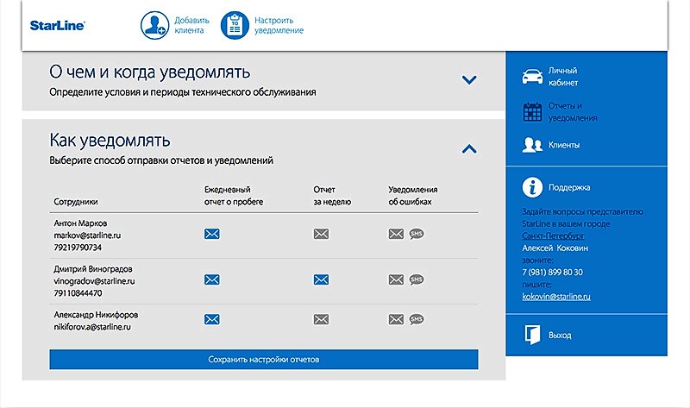Expand the О чем и когда уведомлять section
Image resolution: width=690 pixels, height=408 pixels.
pos(468,80)
